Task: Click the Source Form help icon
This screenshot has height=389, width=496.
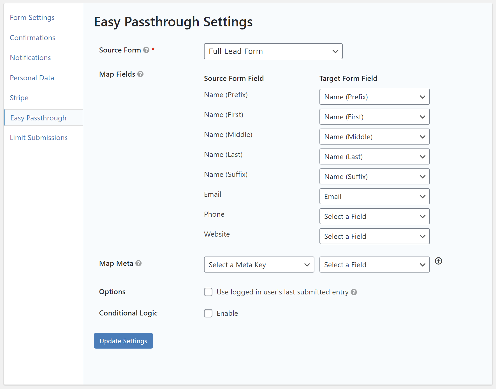Action: click(x=146, y=50)
